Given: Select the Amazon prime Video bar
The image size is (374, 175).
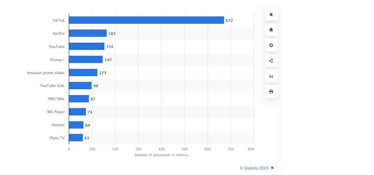Looking at the screenshot, I should point(83,73).
